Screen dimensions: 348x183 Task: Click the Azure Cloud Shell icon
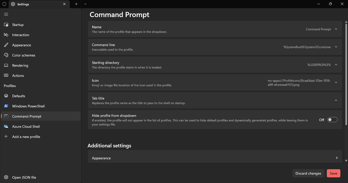(6, 126)
